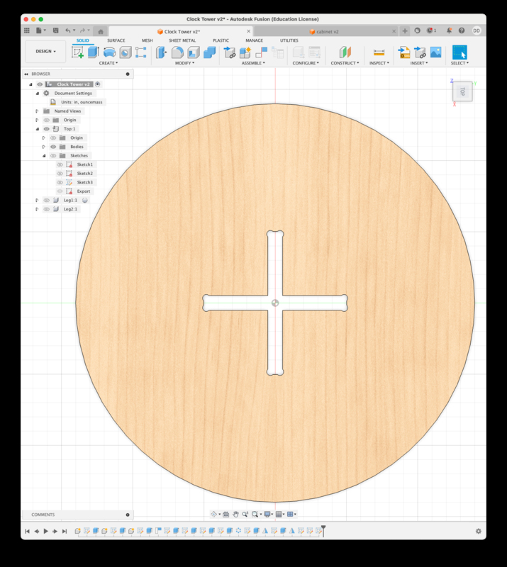Open the ASSEMBLE dropdown menu
The height and width of the screenshot is (567, 507).
(253, 63)
